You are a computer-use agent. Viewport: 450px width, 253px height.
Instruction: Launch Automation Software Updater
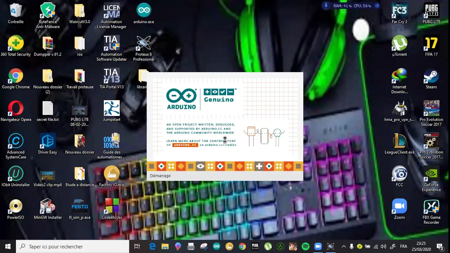pos(111,48)
